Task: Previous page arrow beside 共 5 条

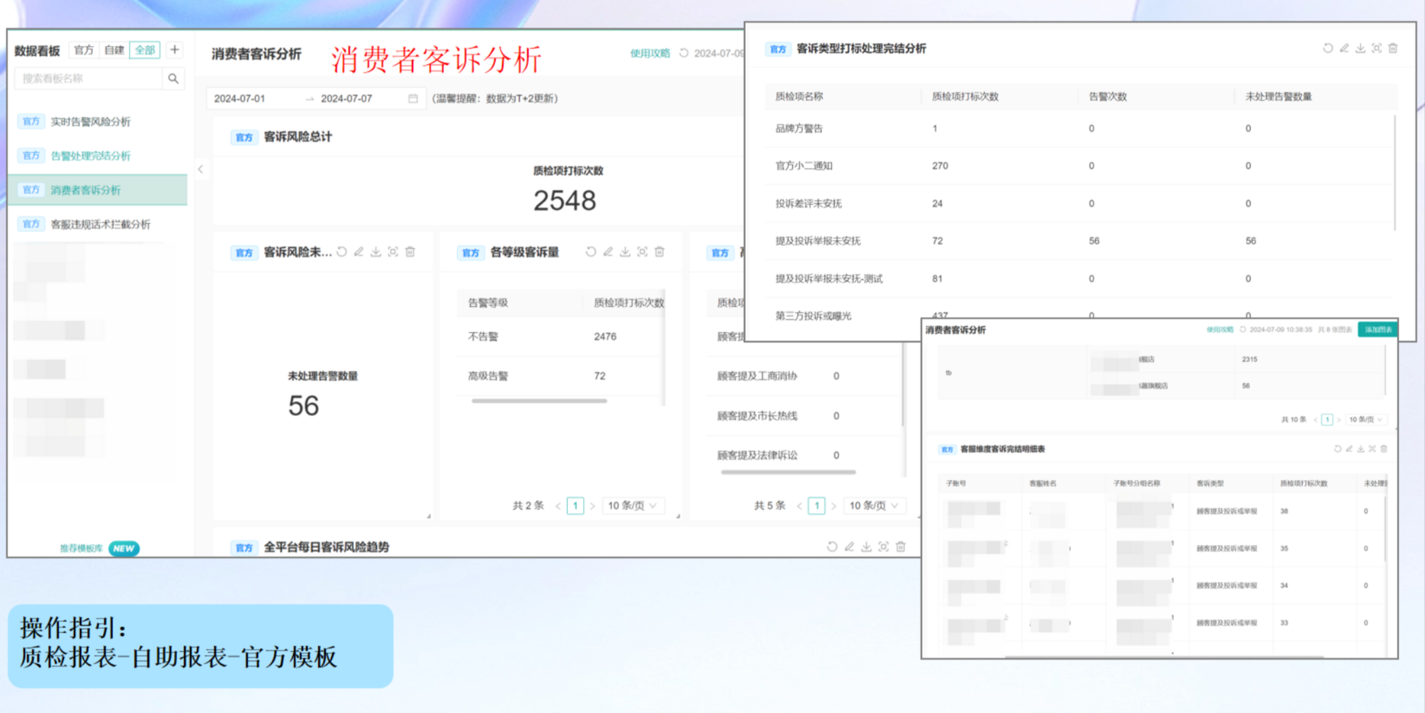Action: (799, 506)
